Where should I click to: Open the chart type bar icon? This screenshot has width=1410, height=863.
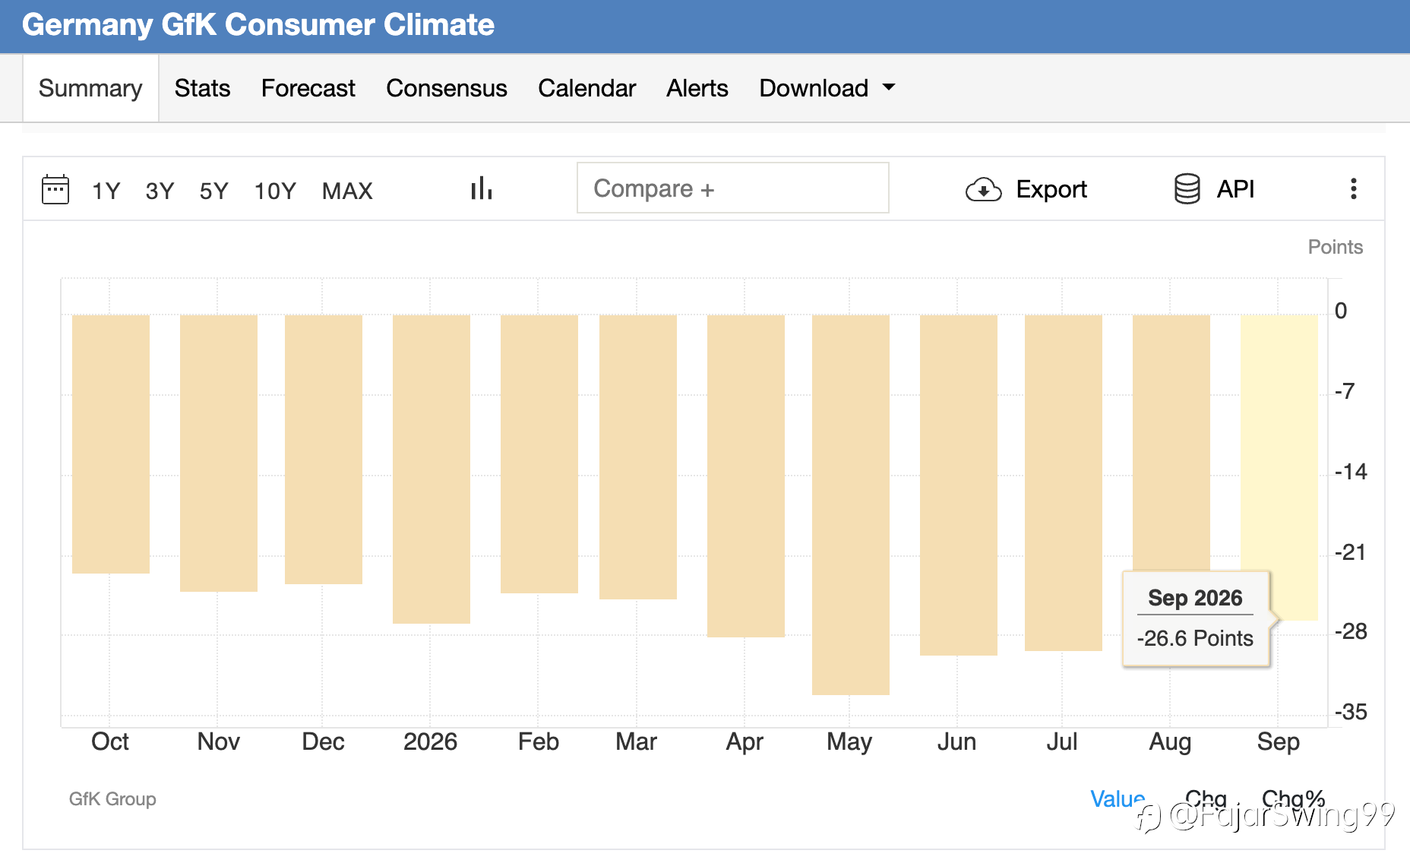click(x=482, y=188)
